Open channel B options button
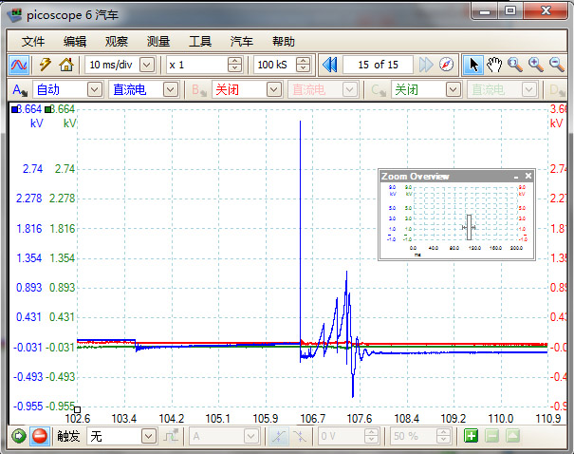The height and width of the screenshot is (454, 574). click(x=199, y=90)
